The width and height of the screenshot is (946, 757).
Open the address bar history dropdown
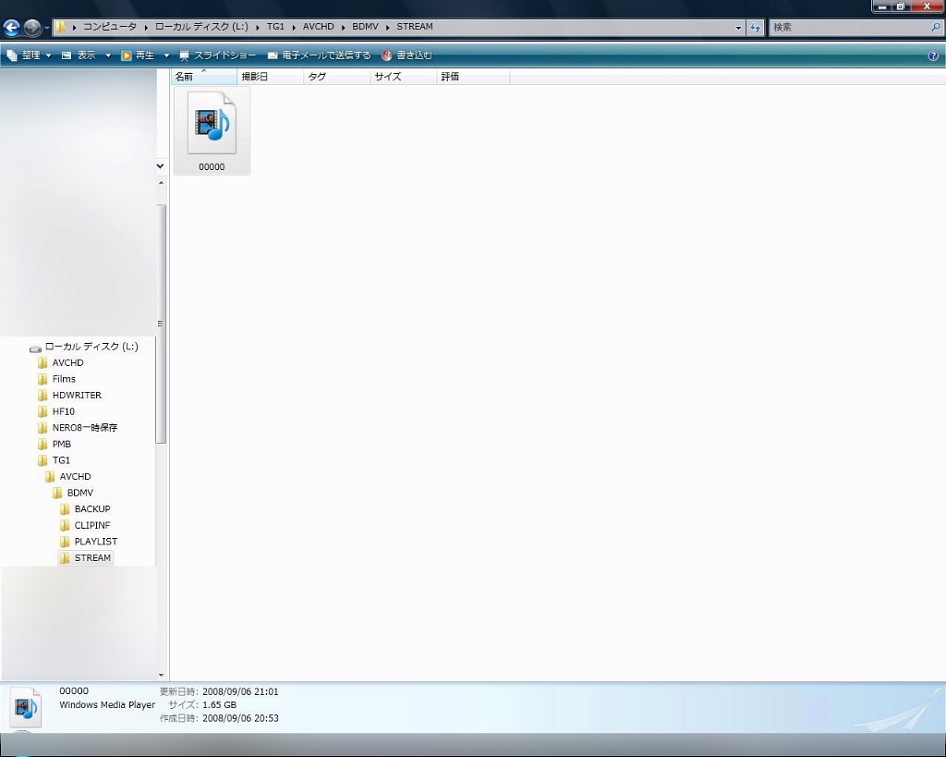738,27
